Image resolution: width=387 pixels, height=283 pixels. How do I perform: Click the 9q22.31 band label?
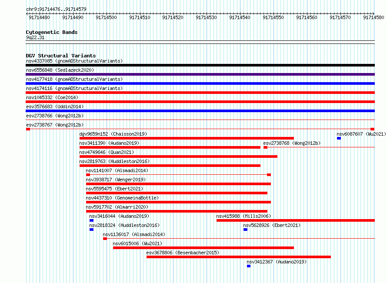coord(35,37)
